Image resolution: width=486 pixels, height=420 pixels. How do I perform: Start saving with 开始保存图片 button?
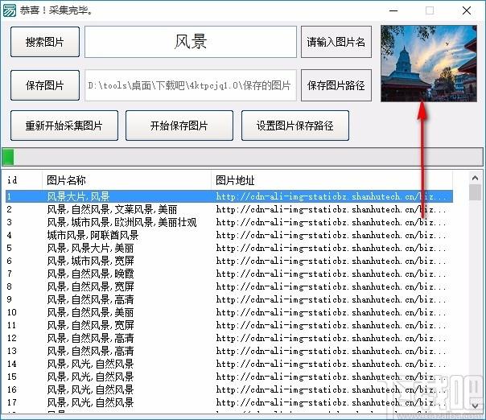point(179,126)
